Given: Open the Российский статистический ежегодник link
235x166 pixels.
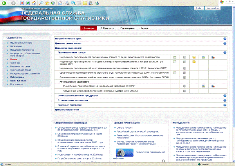Looking at the screenshot, I should [x=137, y=132].
